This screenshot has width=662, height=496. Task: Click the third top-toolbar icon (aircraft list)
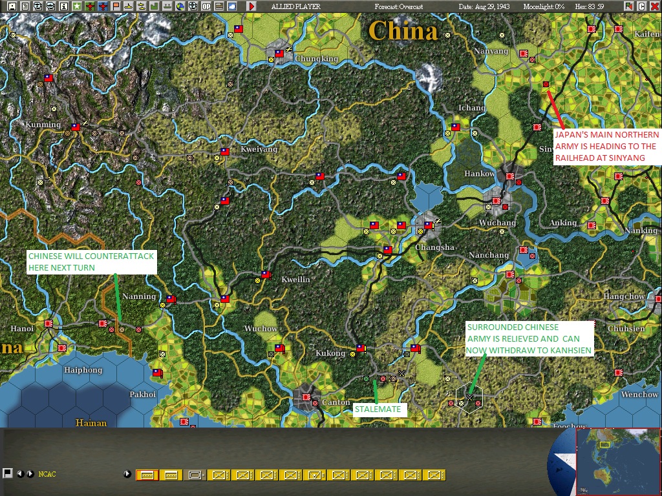click(x=38, y=6)
